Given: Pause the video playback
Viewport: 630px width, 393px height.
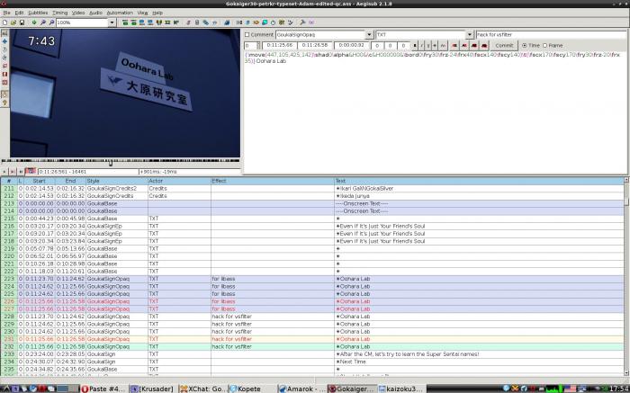Looking at the screenshot, I should click(21, 172).
